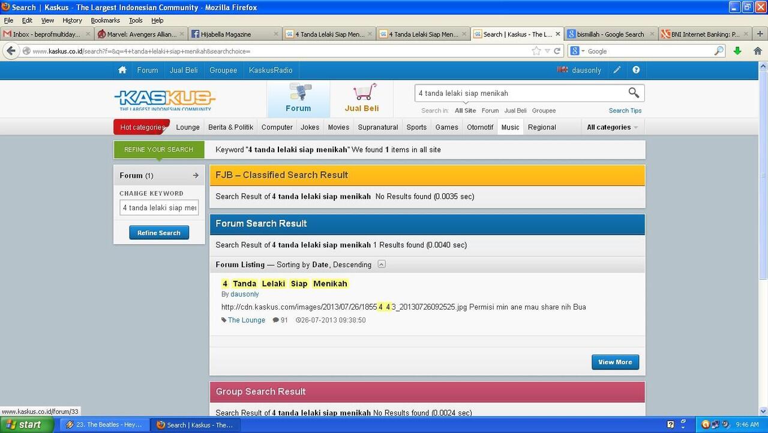Click the browser back arrow button
Image resolution: width=768 pixels, height=433 pixels.
11,51
